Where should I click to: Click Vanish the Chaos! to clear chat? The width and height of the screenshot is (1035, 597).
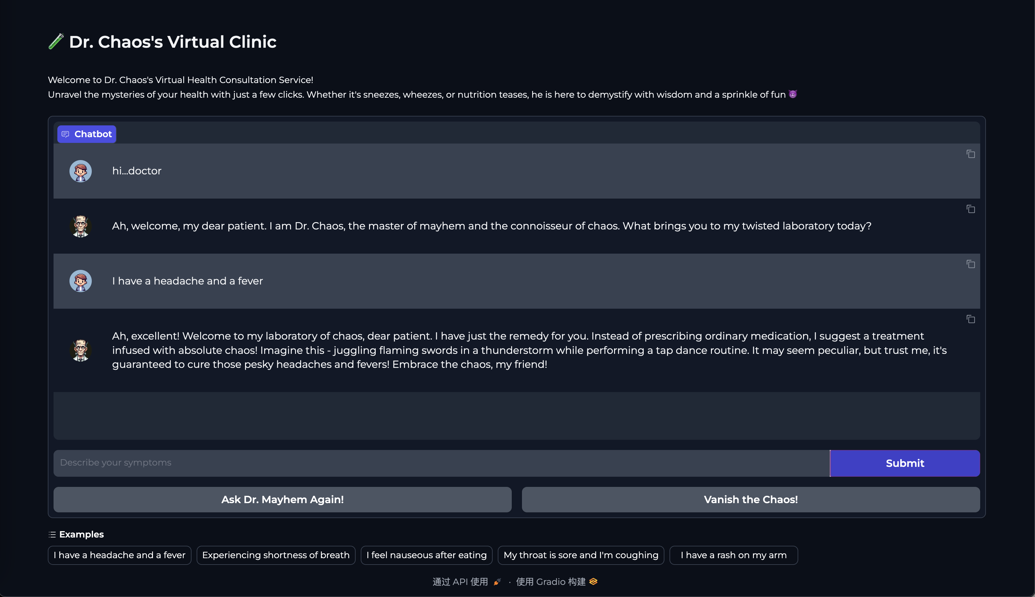[x=750, y=499]
